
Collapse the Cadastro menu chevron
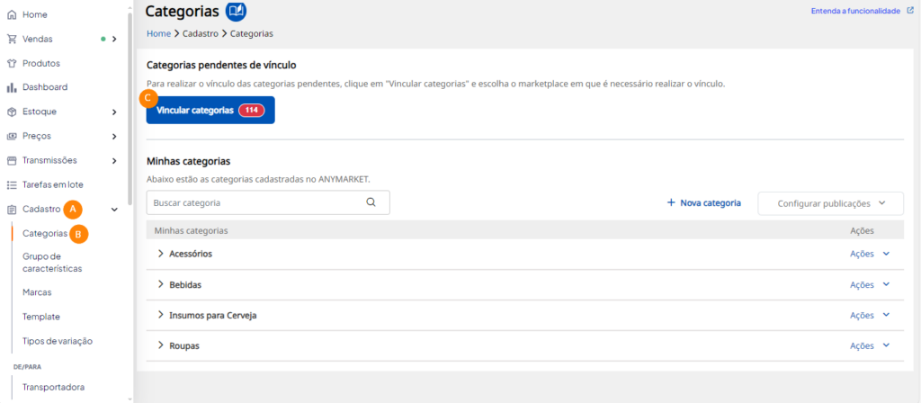[114, 209]
